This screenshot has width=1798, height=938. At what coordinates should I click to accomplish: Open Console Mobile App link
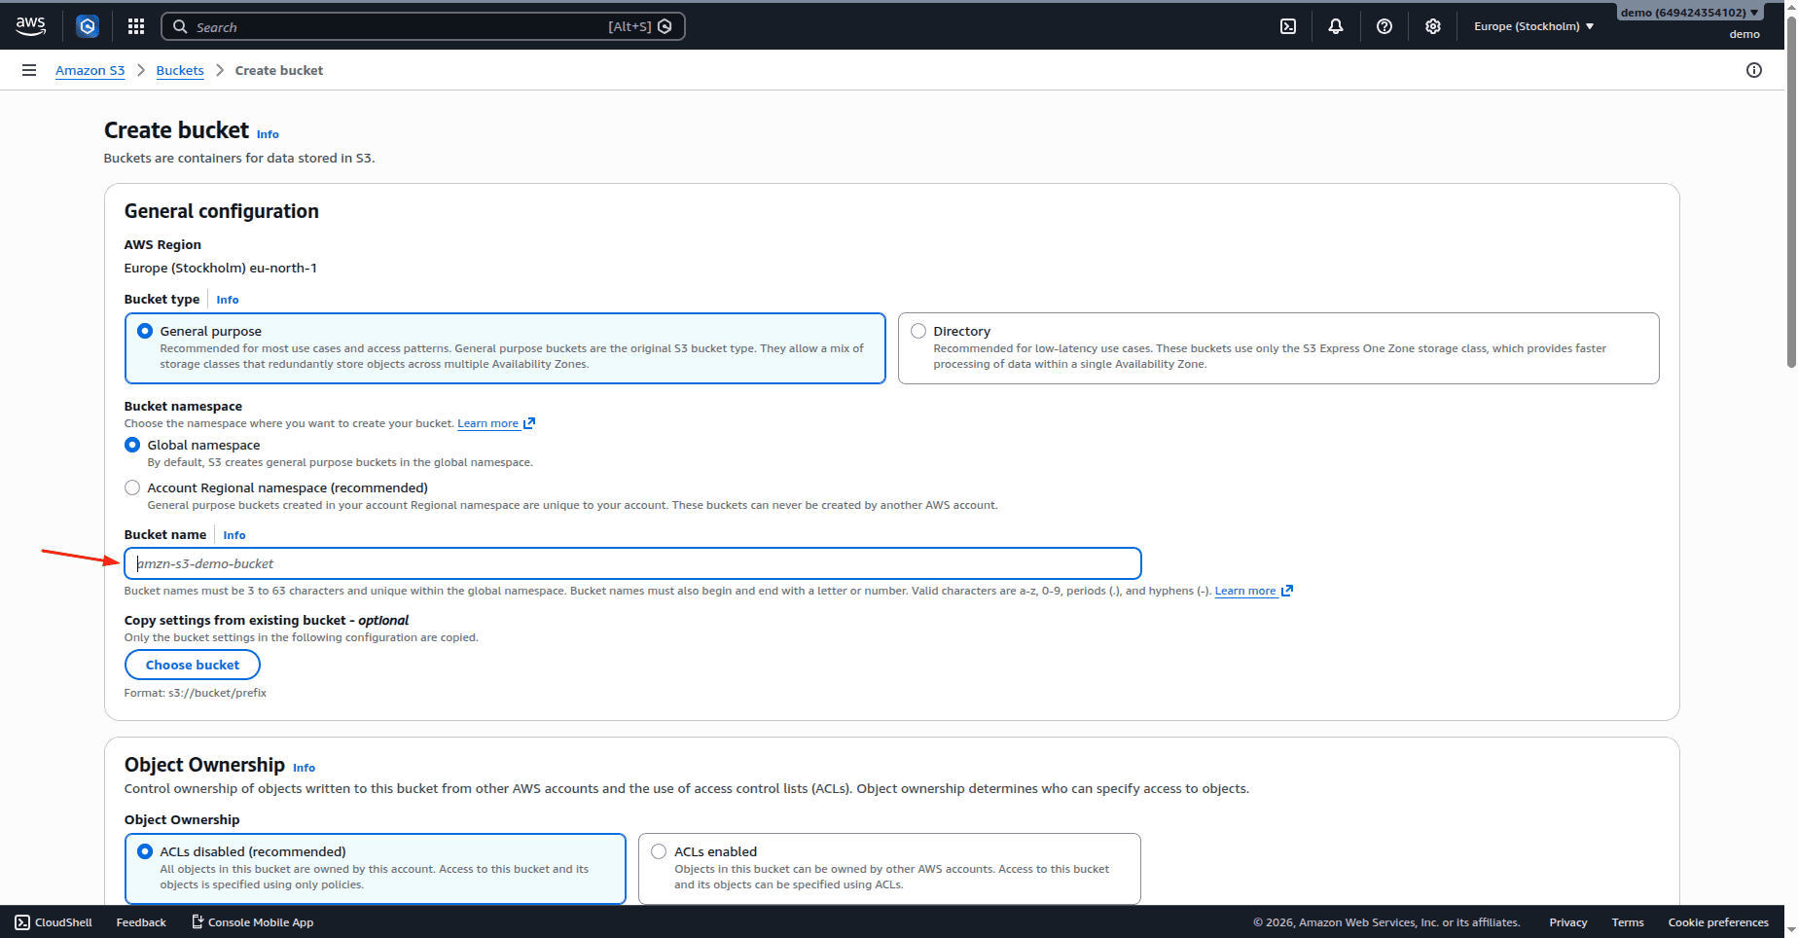(x=252, y=922)
